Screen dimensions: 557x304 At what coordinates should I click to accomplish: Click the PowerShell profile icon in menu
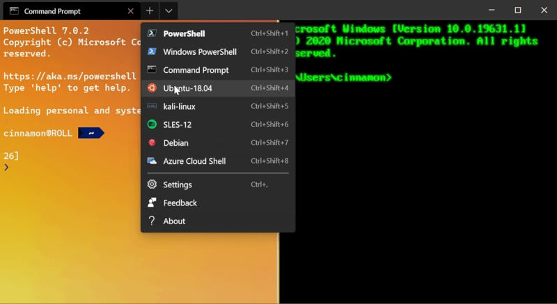tap(152, 33)
